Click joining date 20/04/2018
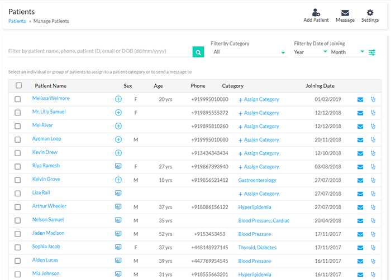Viewport: 391px width, 280px height. click(x=328, y=220)
